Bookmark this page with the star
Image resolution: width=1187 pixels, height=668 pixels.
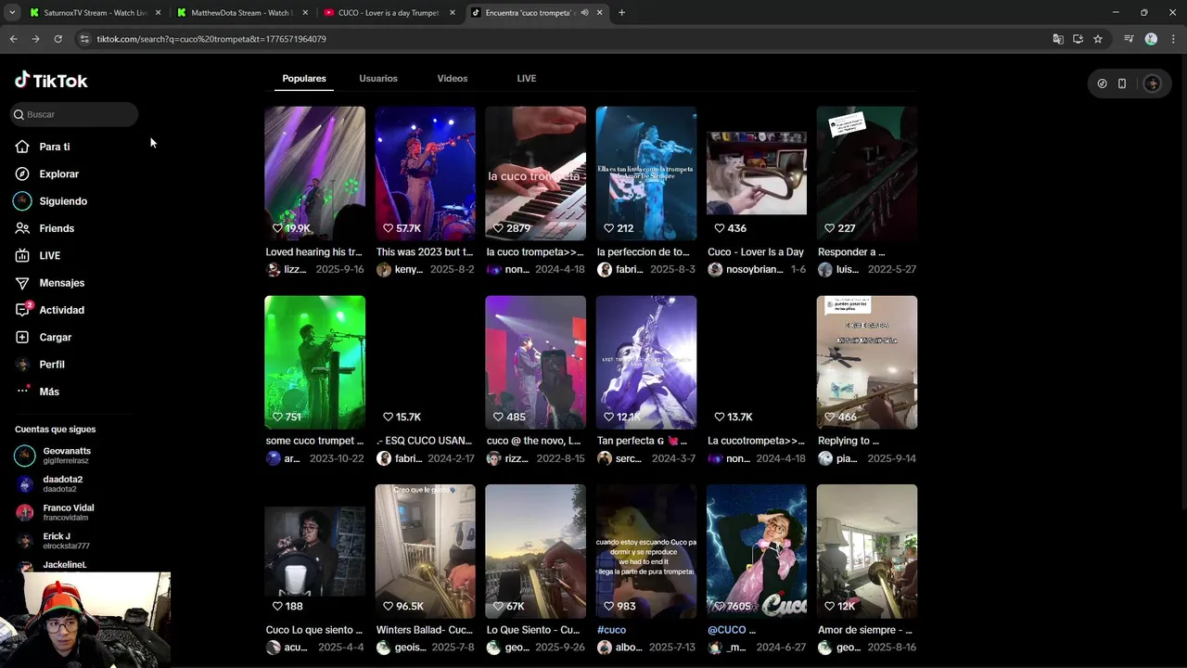(x=1098, y=39)
